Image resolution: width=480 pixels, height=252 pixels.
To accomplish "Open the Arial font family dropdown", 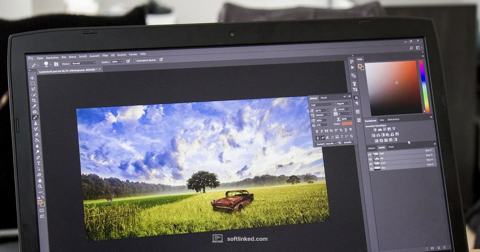I will point(332,104).
